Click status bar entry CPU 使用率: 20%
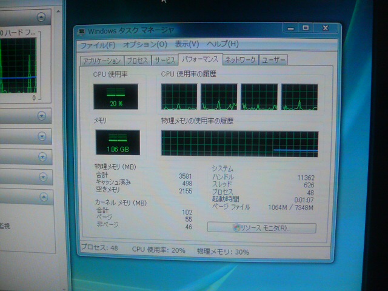The image size is (388, 291). coord(159,250)
